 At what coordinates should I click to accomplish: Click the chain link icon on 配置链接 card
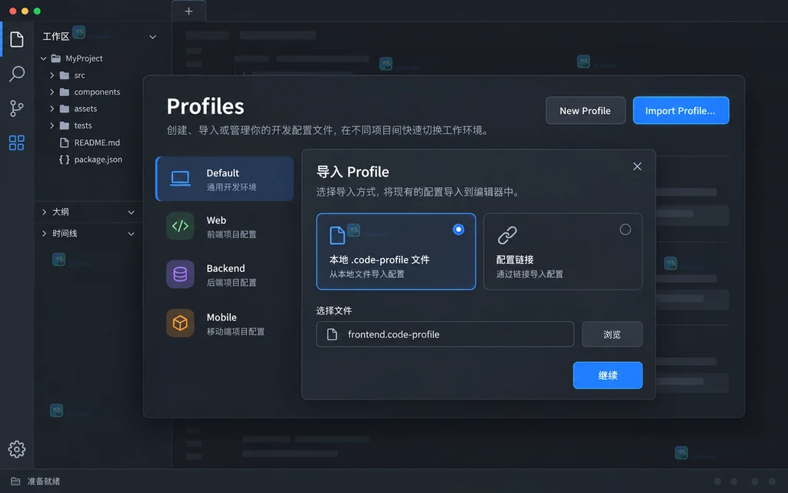507,235
